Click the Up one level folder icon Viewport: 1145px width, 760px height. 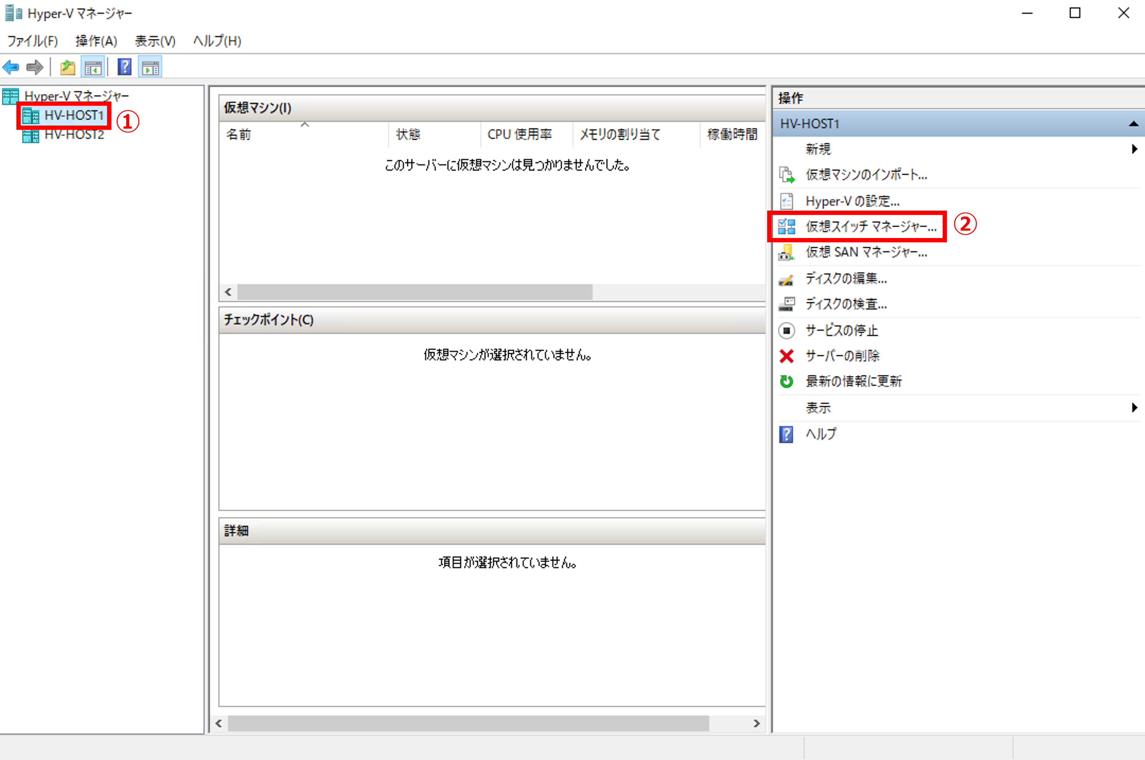(x=68, y=68)
